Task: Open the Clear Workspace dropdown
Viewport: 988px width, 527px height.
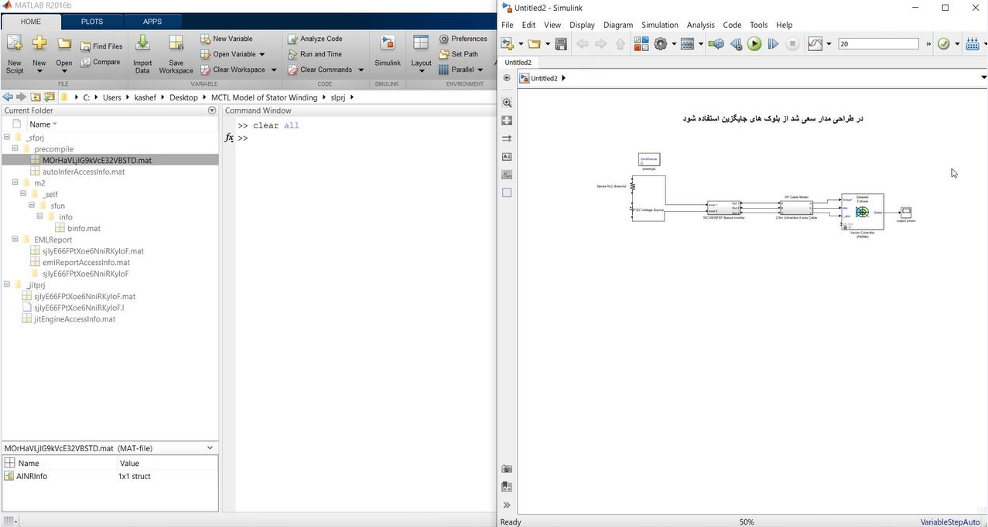Action: point(238,70)
